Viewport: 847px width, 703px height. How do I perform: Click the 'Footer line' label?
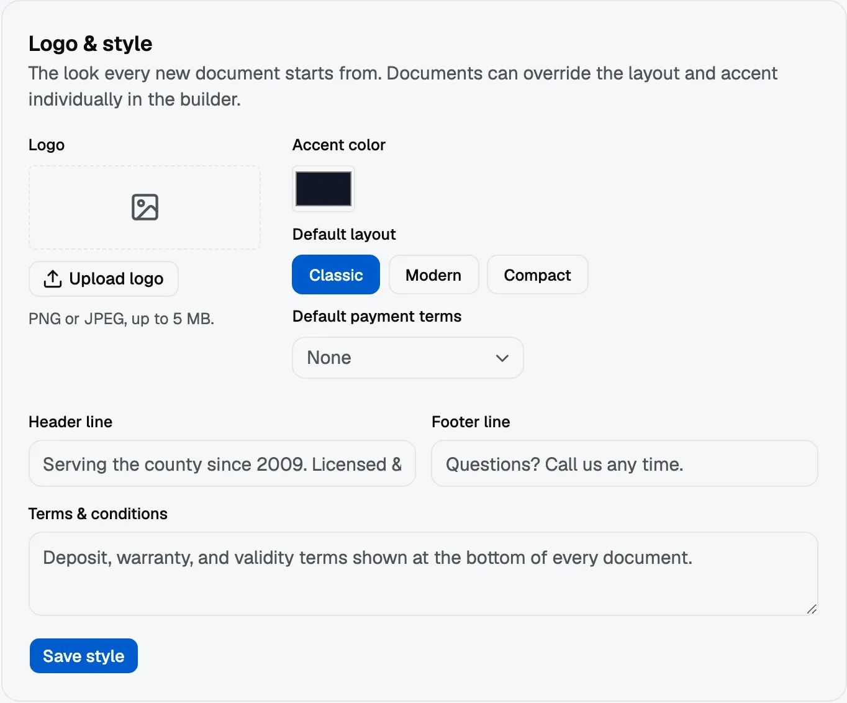(471, 422)
